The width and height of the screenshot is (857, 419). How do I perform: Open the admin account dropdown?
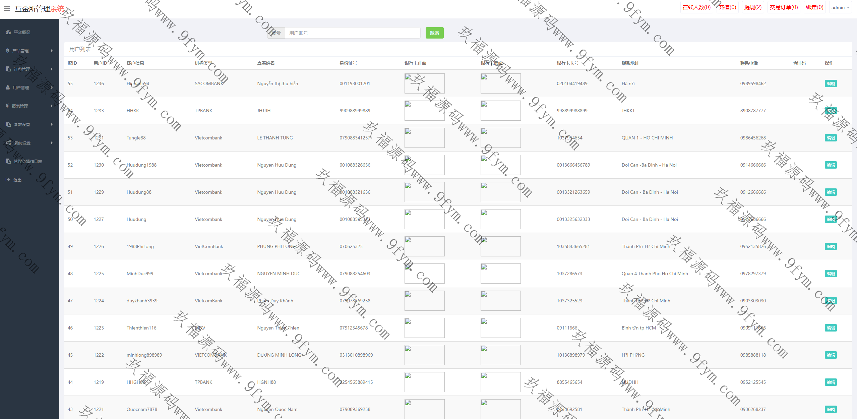(840, 7)
